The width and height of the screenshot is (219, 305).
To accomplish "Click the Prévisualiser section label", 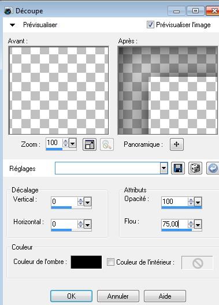I will [40, 25].
